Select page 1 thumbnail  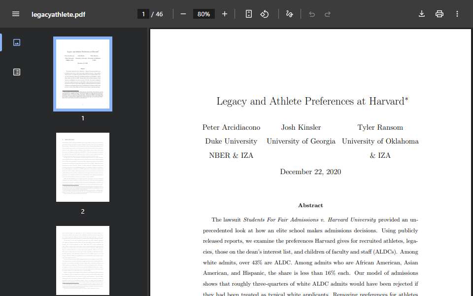83,74
